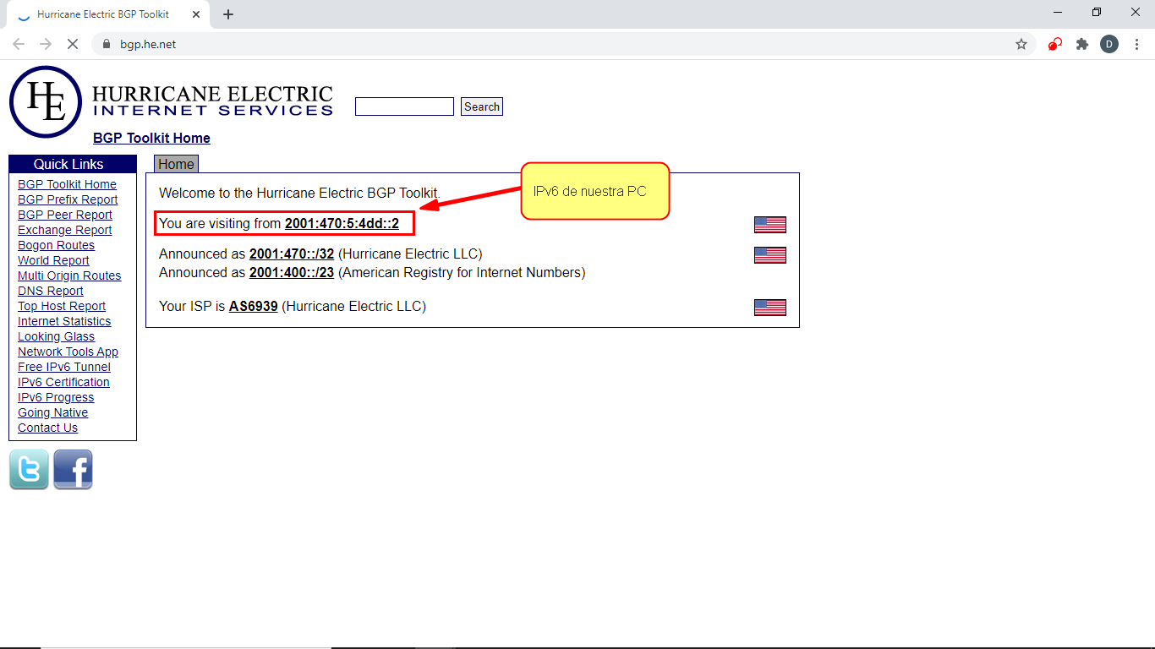Image resolution: width=1155 pixels, height=649 pixels.
Task: Open Top Host Report link
Action: pyautogui.click(x=62, y=306)
